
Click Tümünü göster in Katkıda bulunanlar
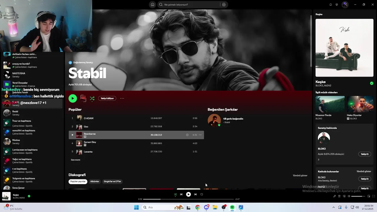coord(364,171)
